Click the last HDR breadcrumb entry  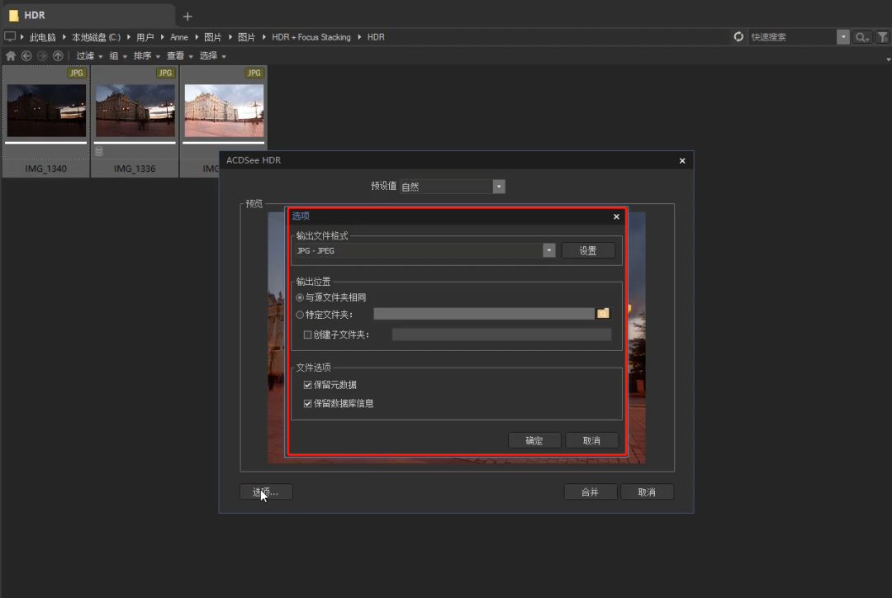376,37
